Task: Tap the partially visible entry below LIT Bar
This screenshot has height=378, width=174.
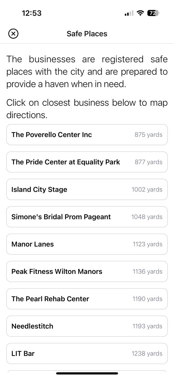Action: tap(87, 371)
